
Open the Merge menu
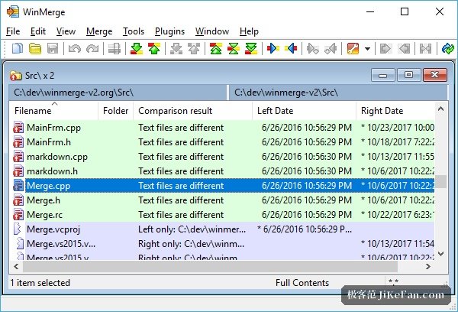(99, 31)
